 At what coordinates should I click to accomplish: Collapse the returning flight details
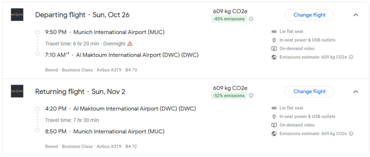(x=356, y=92)
